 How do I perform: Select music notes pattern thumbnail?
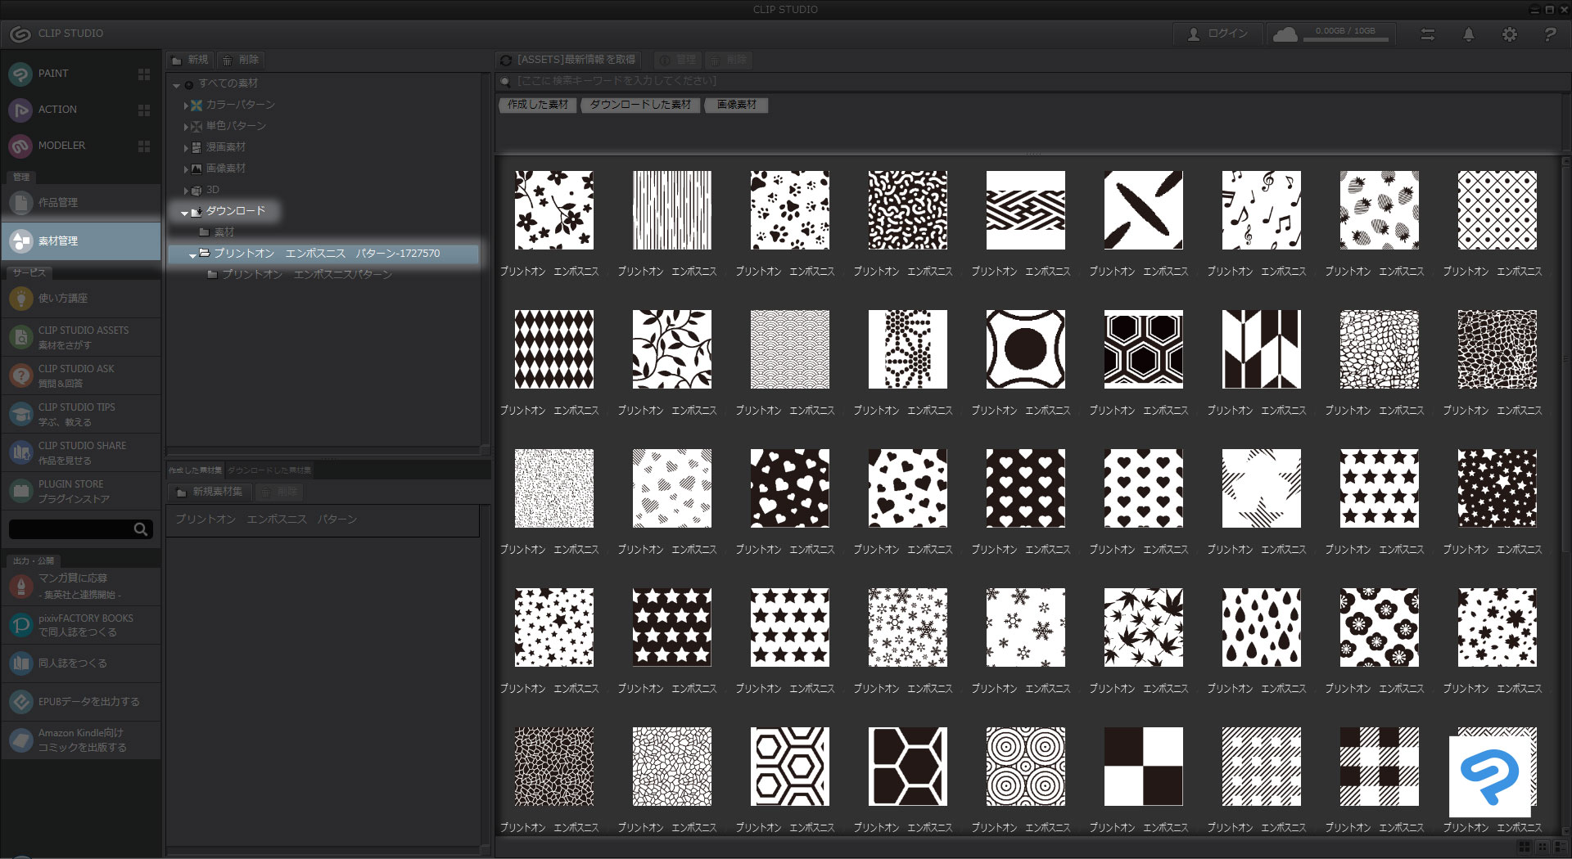tap(1262, 210)
